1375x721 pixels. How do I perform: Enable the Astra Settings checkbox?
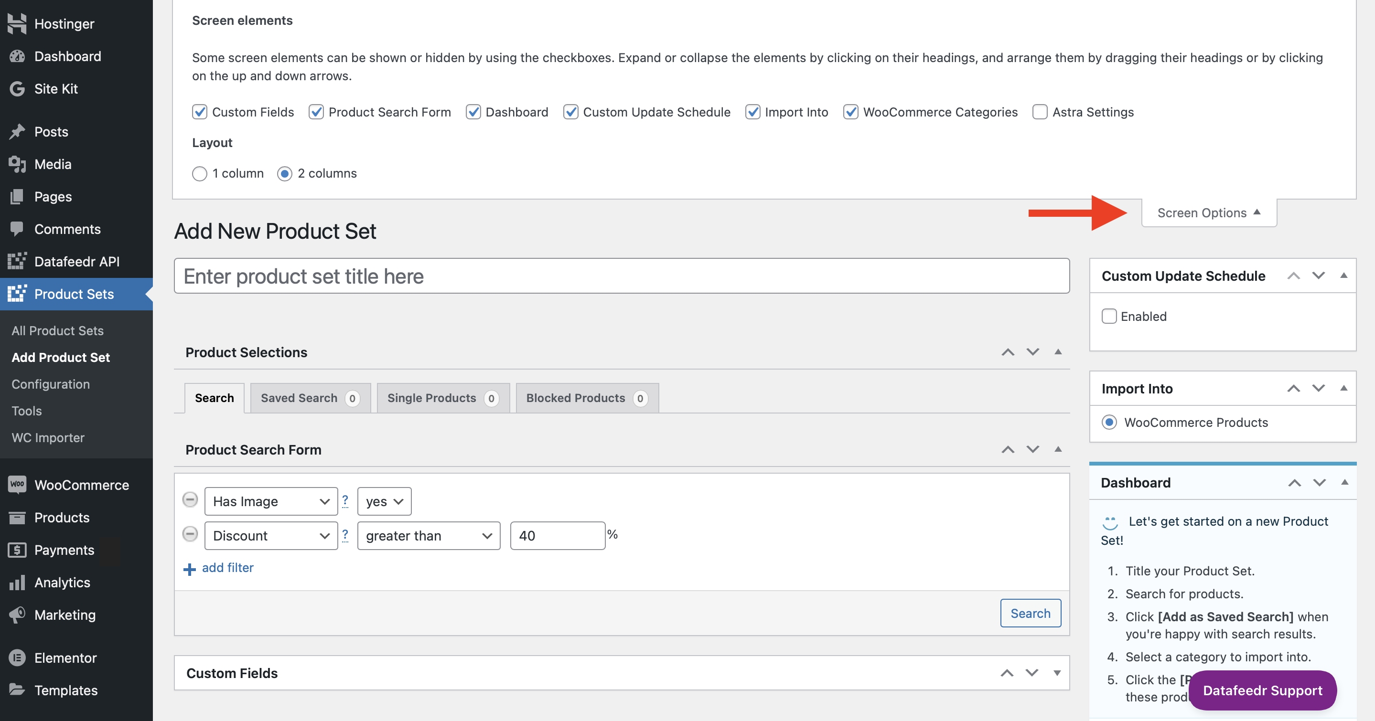pyautogui.click(x=1039, y=112)
